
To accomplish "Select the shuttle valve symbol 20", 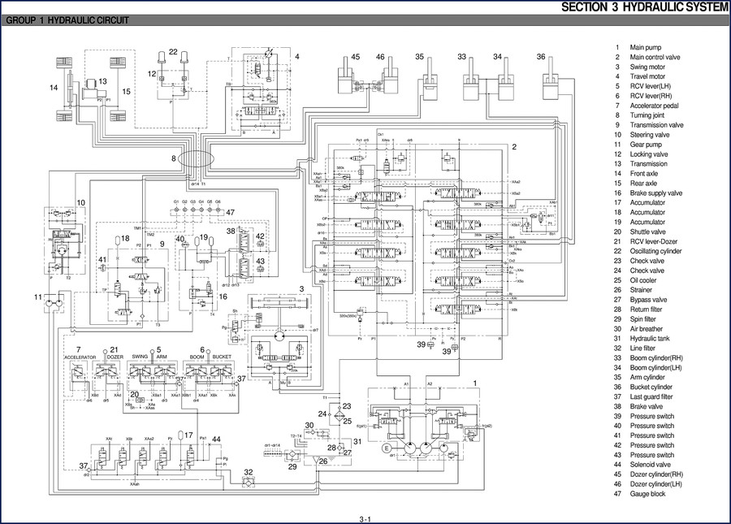I will click(x=140, y=401).
